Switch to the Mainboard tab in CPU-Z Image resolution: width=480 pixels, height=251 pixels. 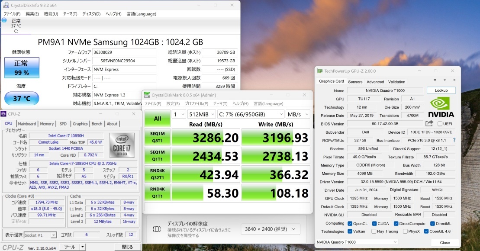point(27,124)
